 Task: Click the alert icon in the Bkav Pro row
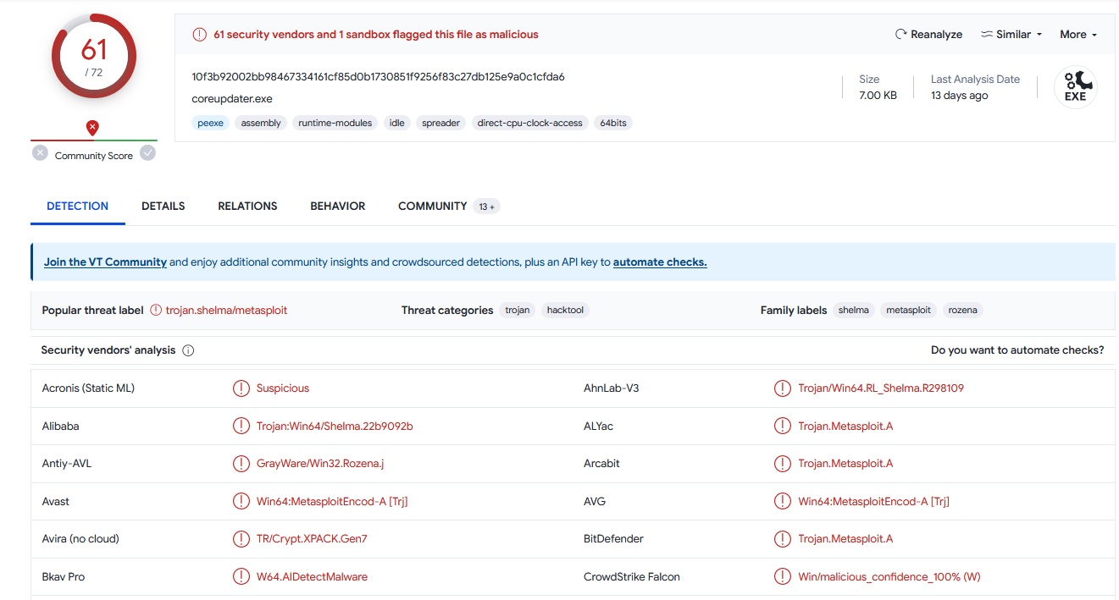pos(241,577)
